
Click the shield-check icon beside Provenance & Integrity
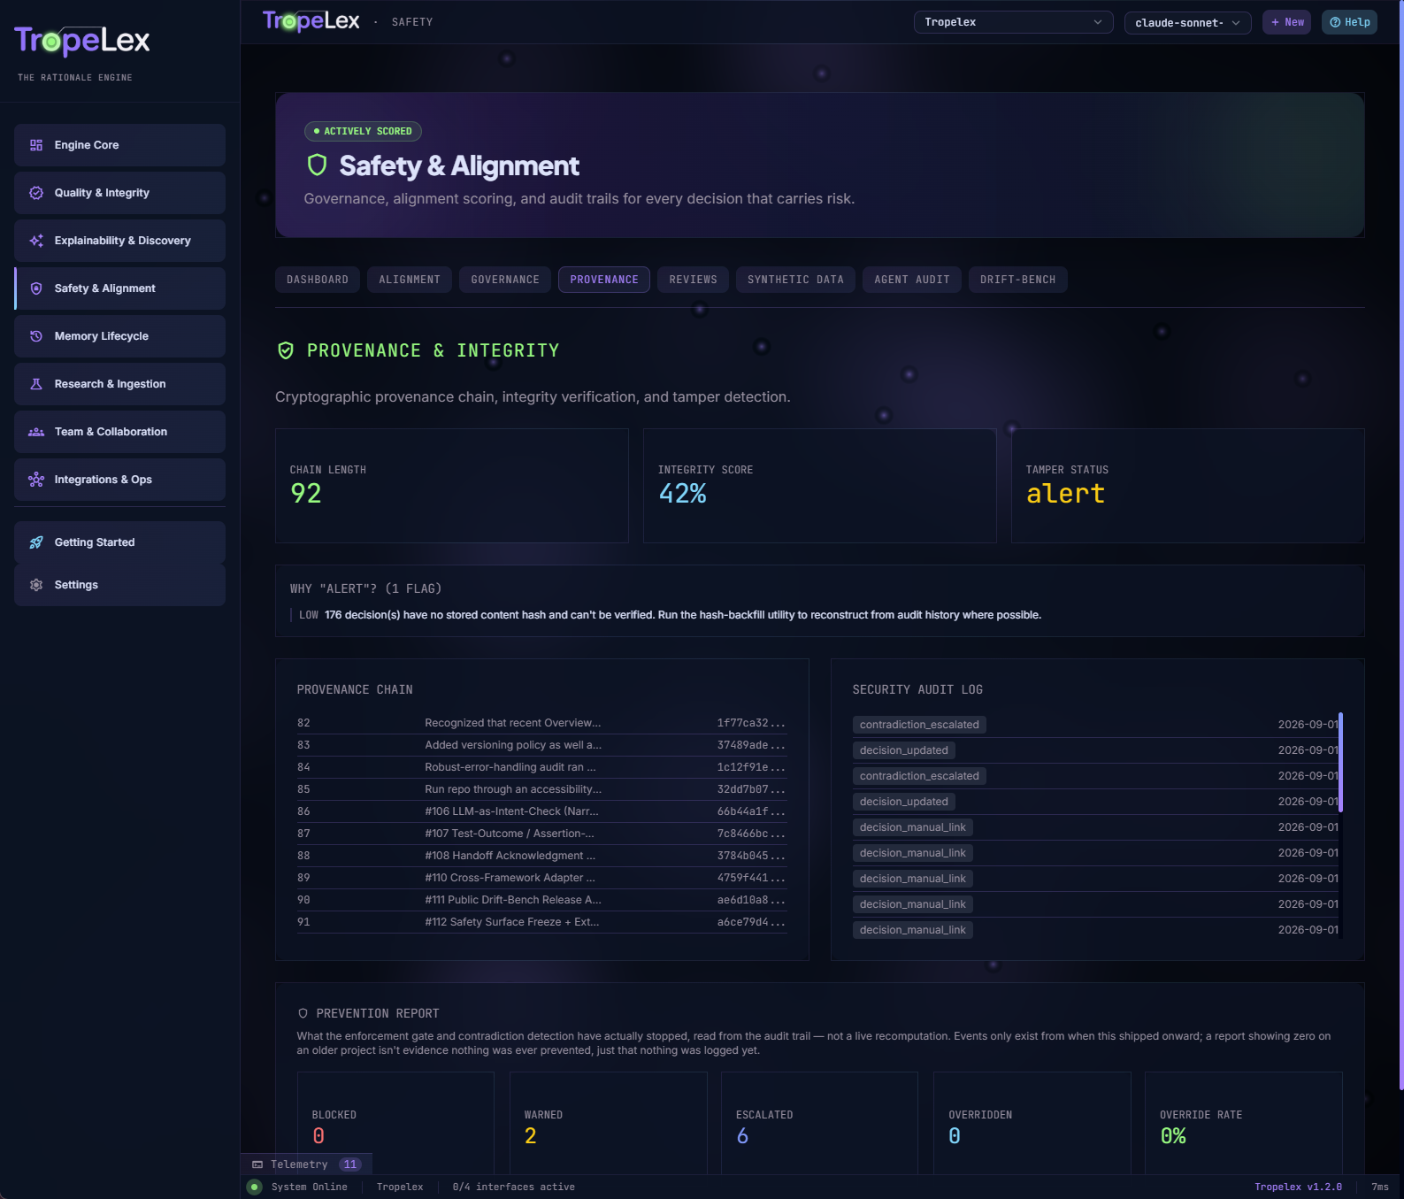coord(286,350)
